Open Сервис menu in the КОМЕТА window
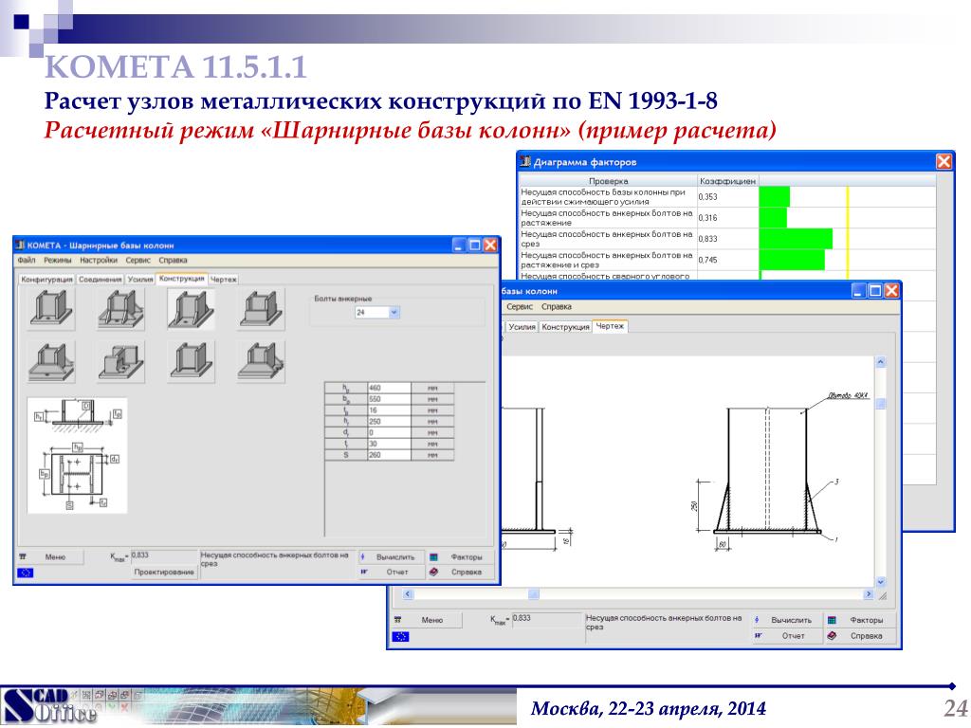This screenshot has height=728, width=971. (x=138, y=260)
